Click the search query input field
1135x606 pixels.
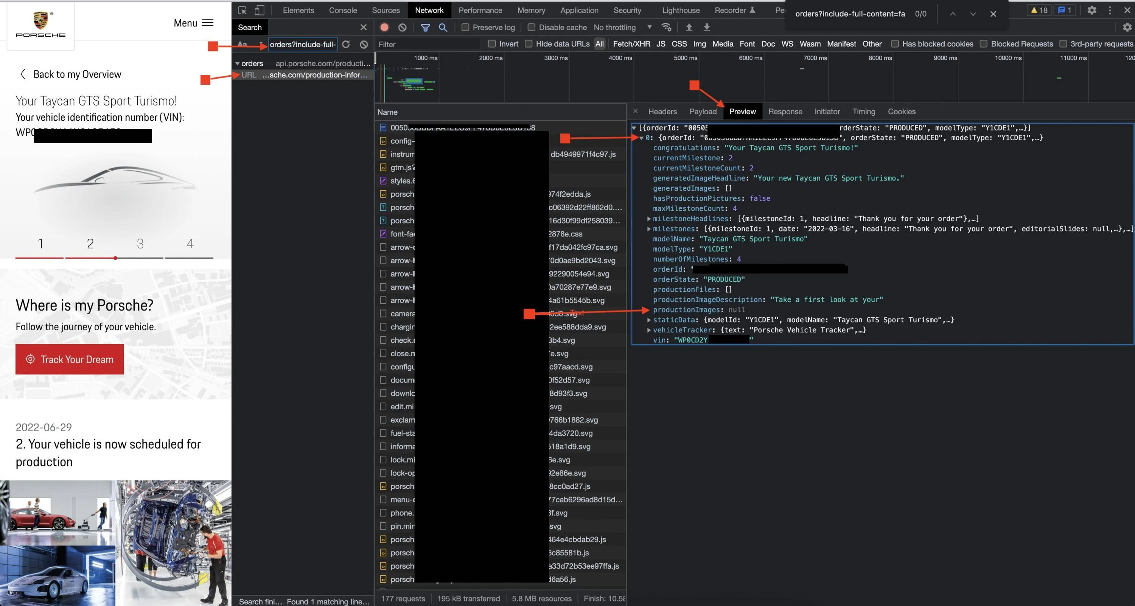[302, 44]
